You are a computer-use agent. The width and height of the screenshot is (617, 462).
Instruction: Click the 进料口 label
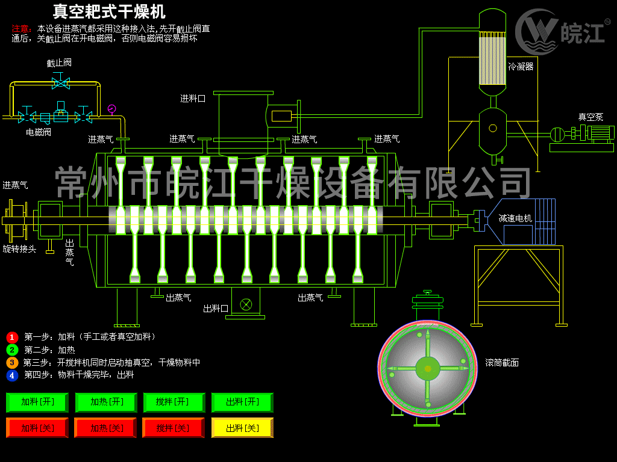[193, 99]
